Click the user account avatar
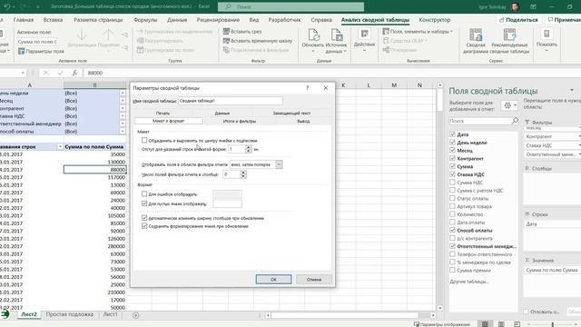 516,6
